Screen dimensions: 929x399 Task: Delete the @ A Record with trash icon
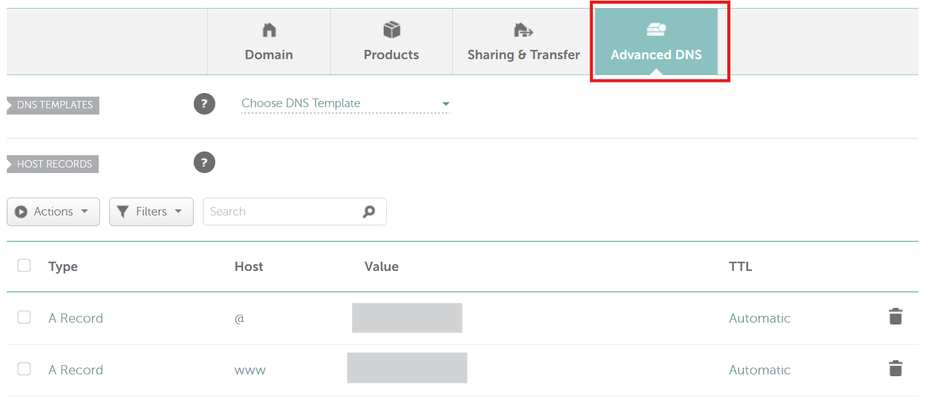[x=895, y=317]
